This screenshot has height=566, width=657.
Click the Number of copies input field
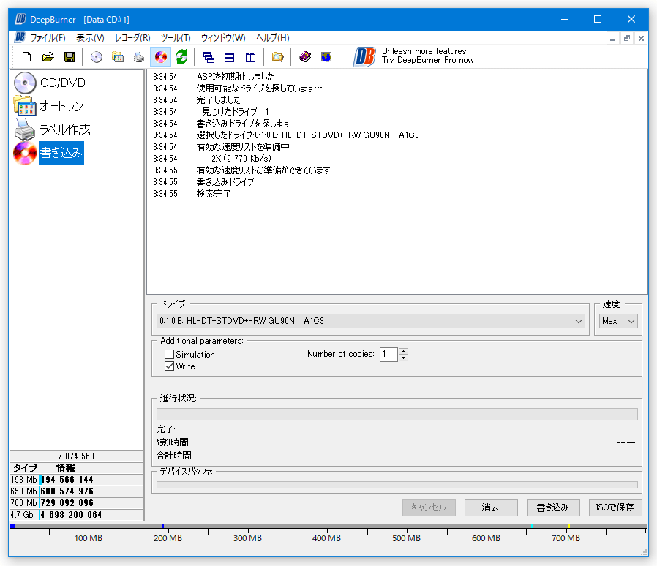pos(388,355)
